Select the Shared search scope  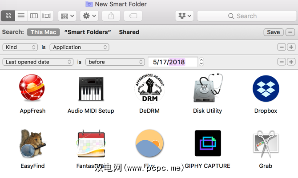click(x=129, y=32)
